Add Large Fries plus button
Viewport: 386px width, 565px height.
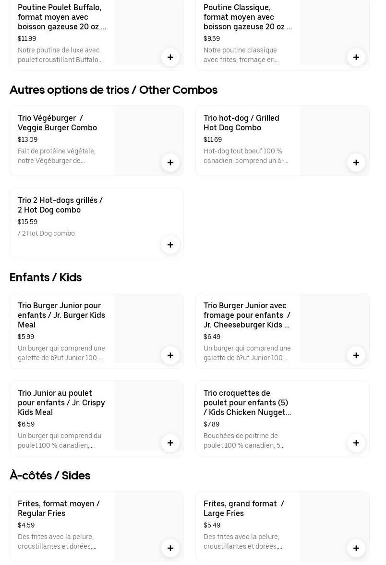point(356,548)
